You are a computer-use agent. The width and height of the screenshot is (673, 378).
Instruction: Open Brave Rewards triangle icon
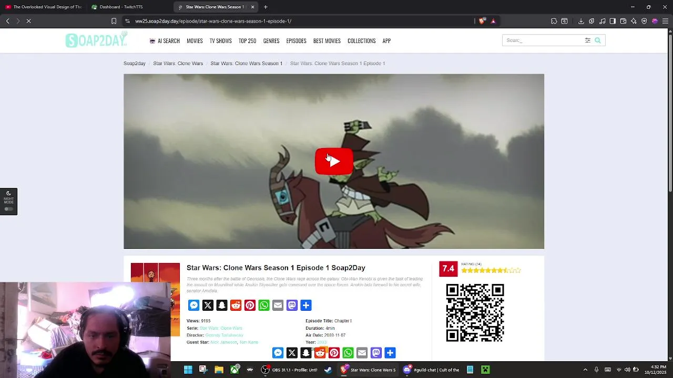coord(493,21)
